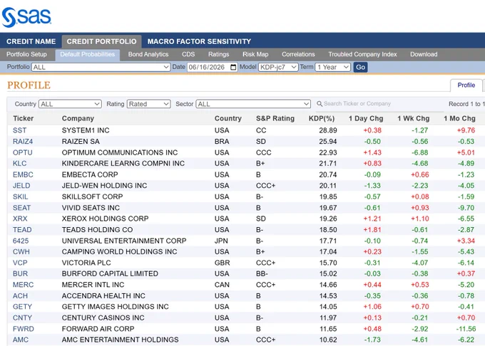
Task: Click company name XEROX HOLDINGS CORP
Action: [x=105, y=219]
